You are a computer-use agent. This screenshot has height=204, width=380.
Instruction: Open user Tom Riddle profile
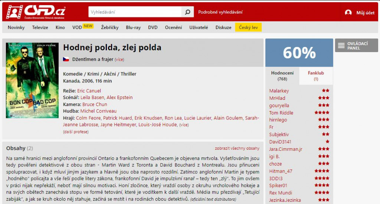(281, 113)
